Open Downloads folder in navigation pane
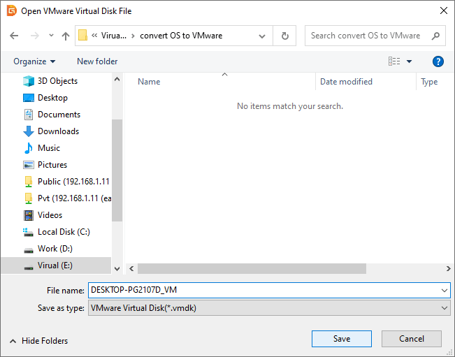This screenshot has width=455, height=357. point(58,131)
